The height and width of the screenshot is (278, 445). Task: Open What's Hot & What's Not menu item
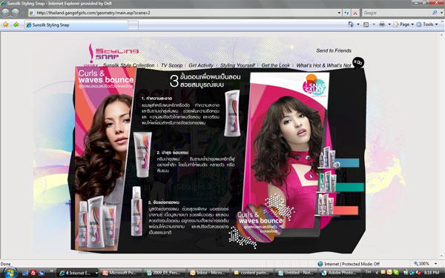(x=324, y=65)
